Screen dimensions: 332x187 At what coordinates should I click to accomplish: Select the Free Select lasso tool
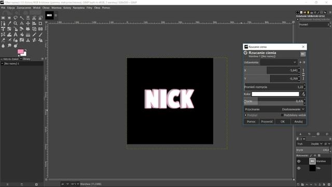pyautogui.click(x=16, y=18)
